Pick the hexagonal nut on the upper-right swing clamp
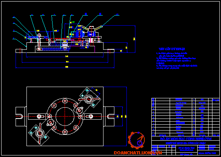This screenshot has width=221, height=157. [x=89, y=99]
